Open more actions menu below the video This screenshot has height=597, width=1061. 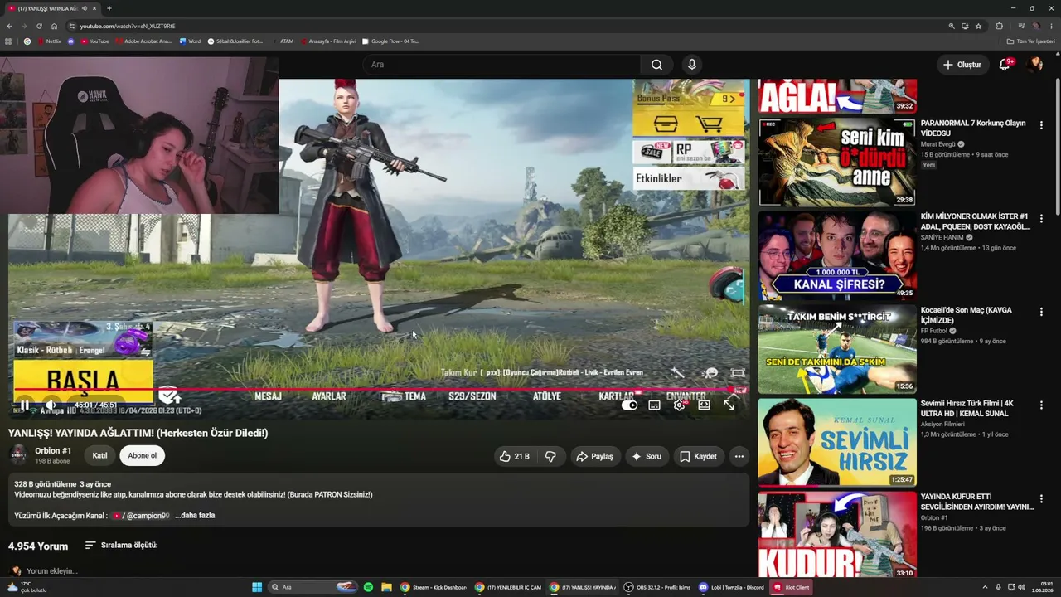tap(739, 456)
